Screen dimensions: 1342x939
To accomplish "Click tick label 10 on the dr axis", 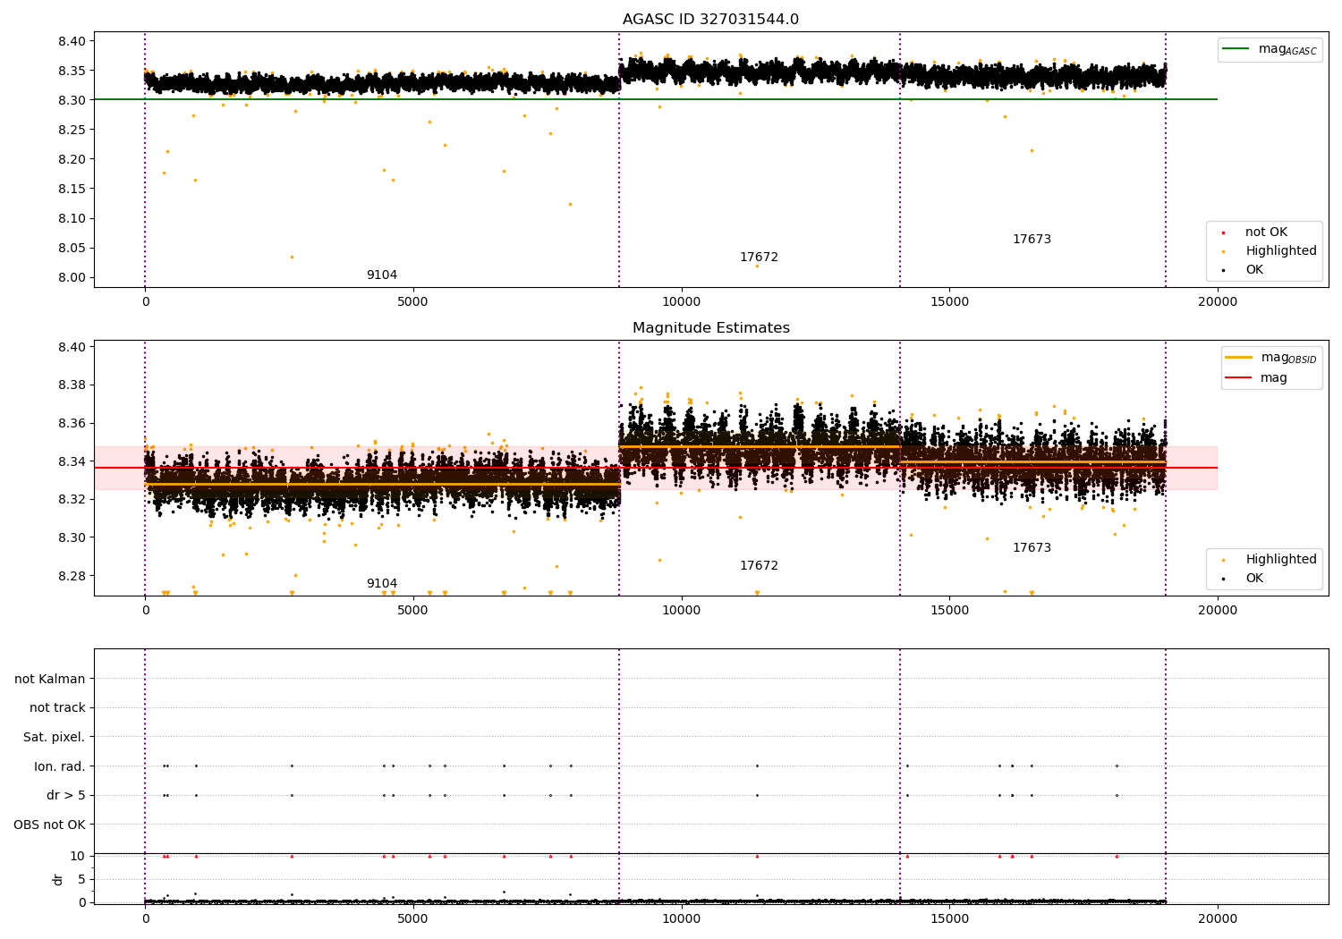I will (79, 857).
